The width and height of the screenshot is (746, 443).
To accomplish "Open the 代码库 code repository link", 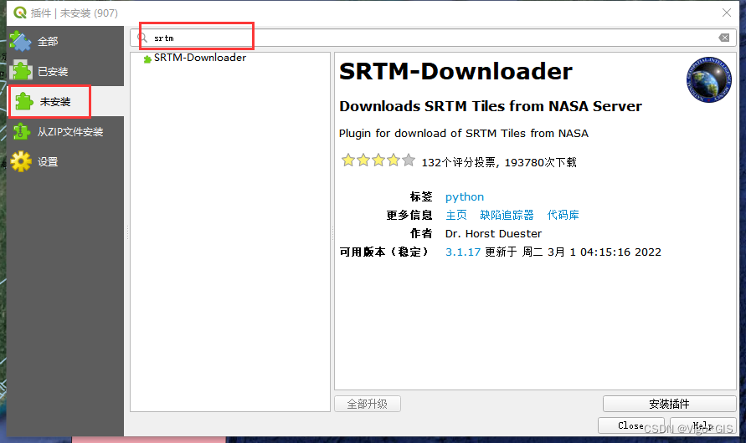I will click(563, 215).
